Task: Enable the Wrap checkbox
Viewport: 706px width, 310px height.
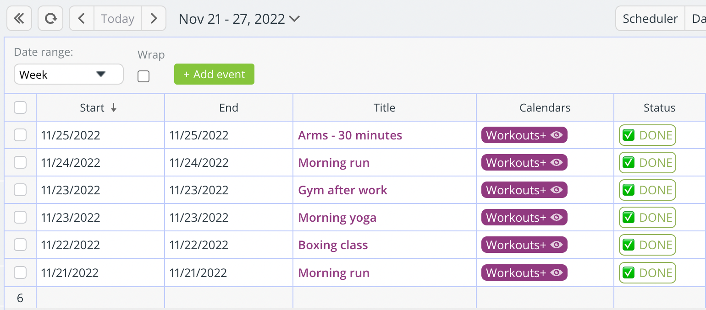Action: tap(143, 76)
